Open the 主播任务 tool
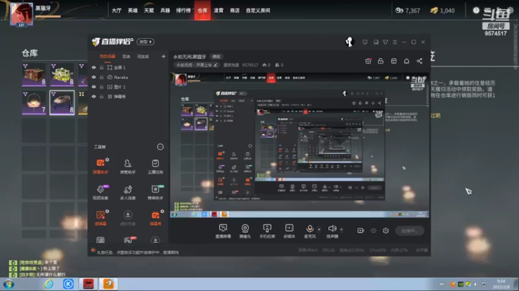Screen dimensions: 519x291 (x=155, y=166)
